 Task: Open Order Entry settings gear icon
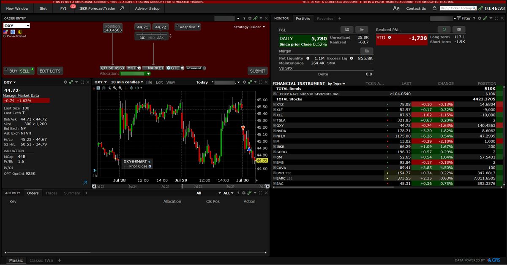(250, 19)
